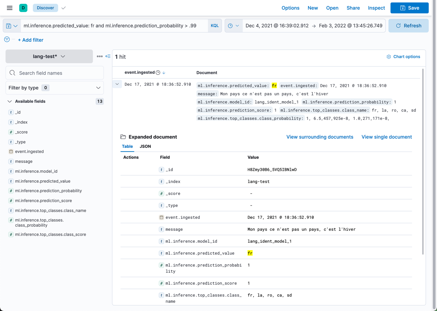Click the calendar icon beside event.ingested field

[x=11, y=151]
